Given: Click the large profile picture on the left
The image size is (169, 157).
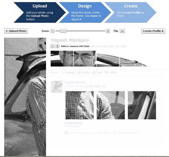Looking at the screenshot, I should click(x=25, y=97).
